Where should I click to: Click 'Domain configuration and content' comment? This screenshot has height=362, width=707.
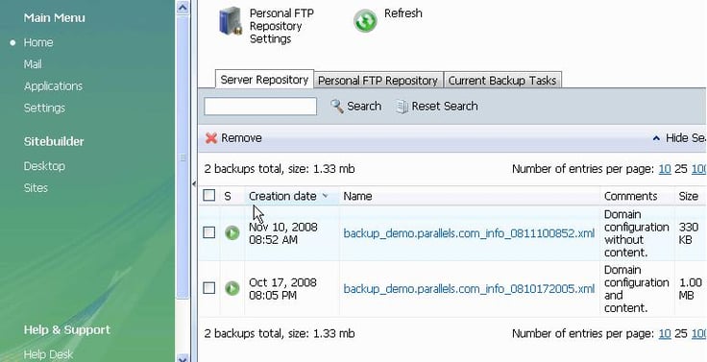click(636, 289)
